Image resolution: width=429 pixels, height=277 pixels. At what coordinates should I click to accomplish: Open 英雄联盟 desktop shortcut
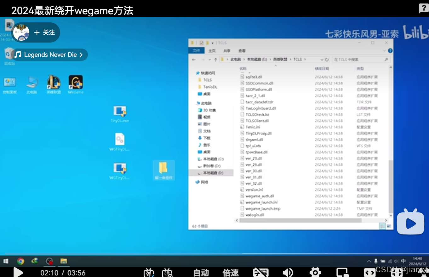coord(54,84)
